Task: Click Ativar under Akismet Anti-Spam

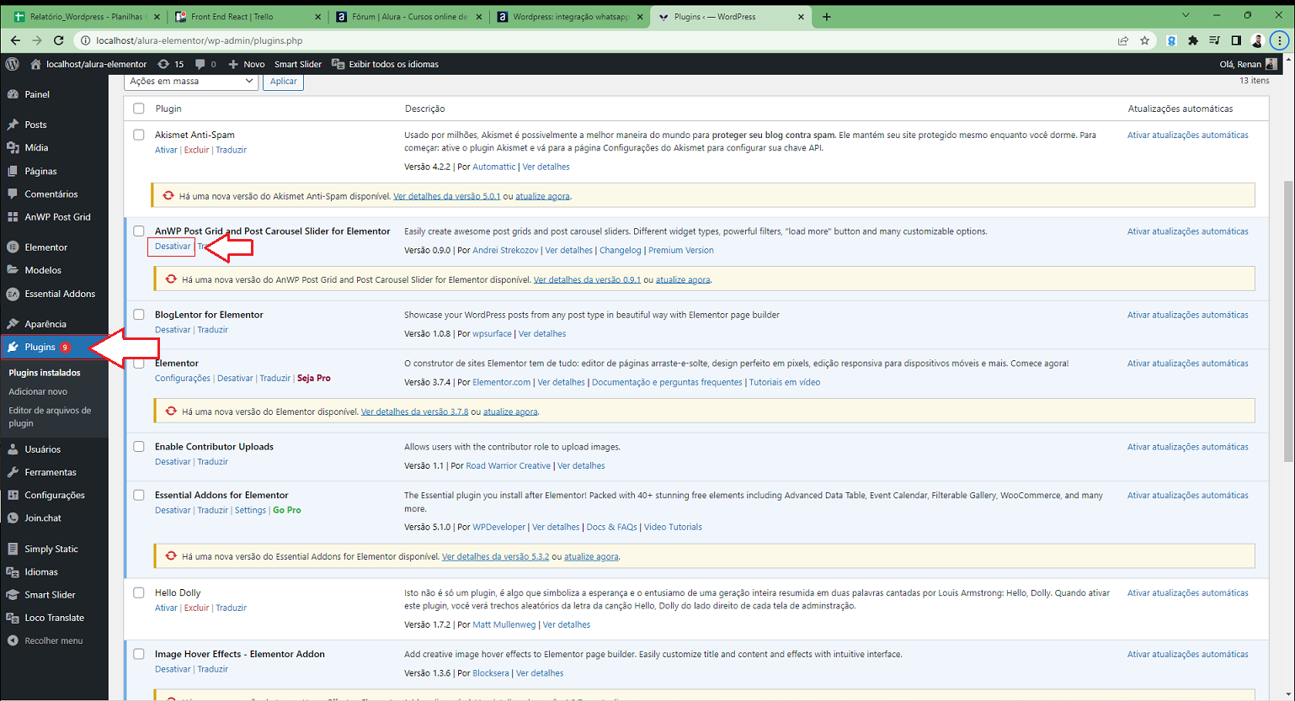Action: [x=166, y=150]
